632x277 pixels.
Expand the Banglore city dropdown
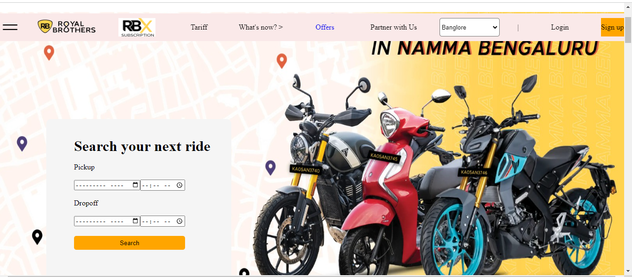pyautogui.click(x=470, y=27)
